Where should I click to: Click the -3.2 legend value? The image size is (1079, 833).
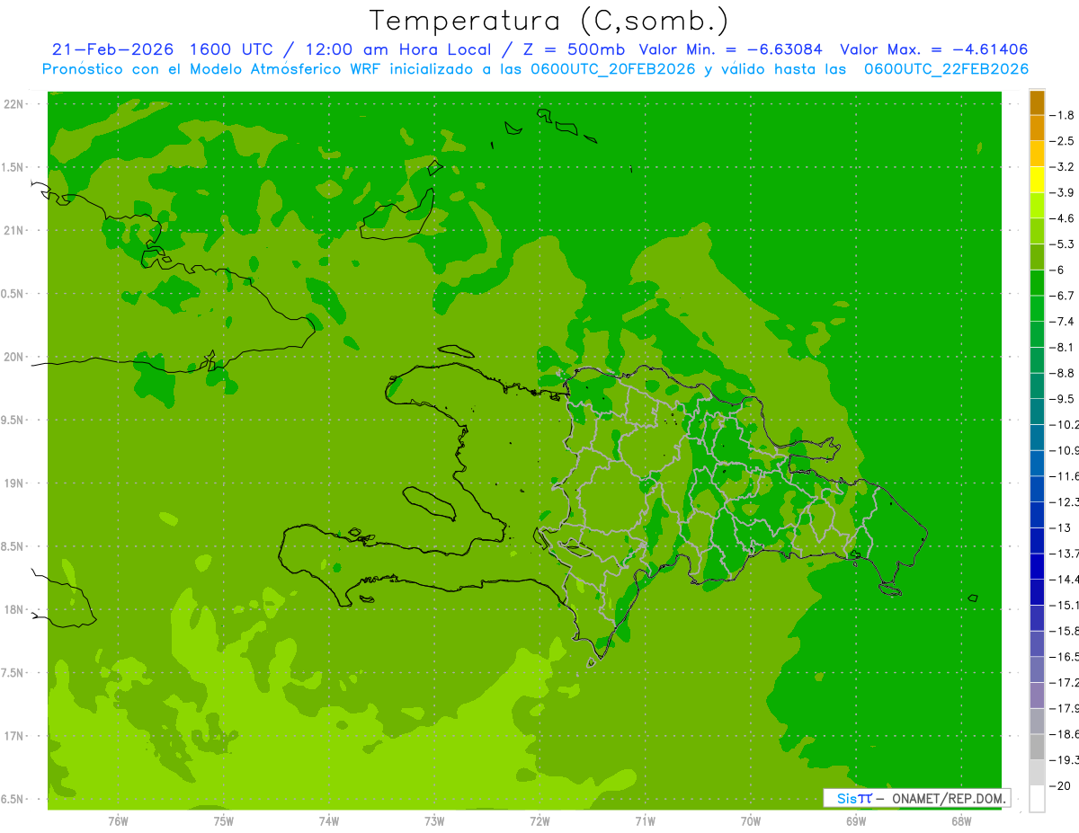[1062, 167]
